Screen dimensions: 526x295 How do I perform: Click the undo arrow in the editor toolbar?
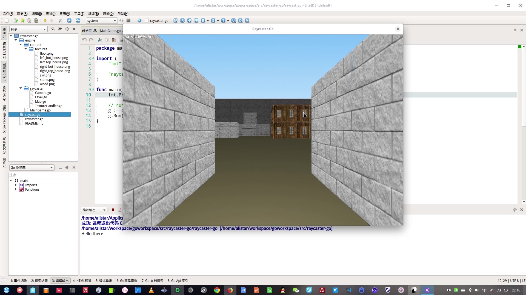84,40
